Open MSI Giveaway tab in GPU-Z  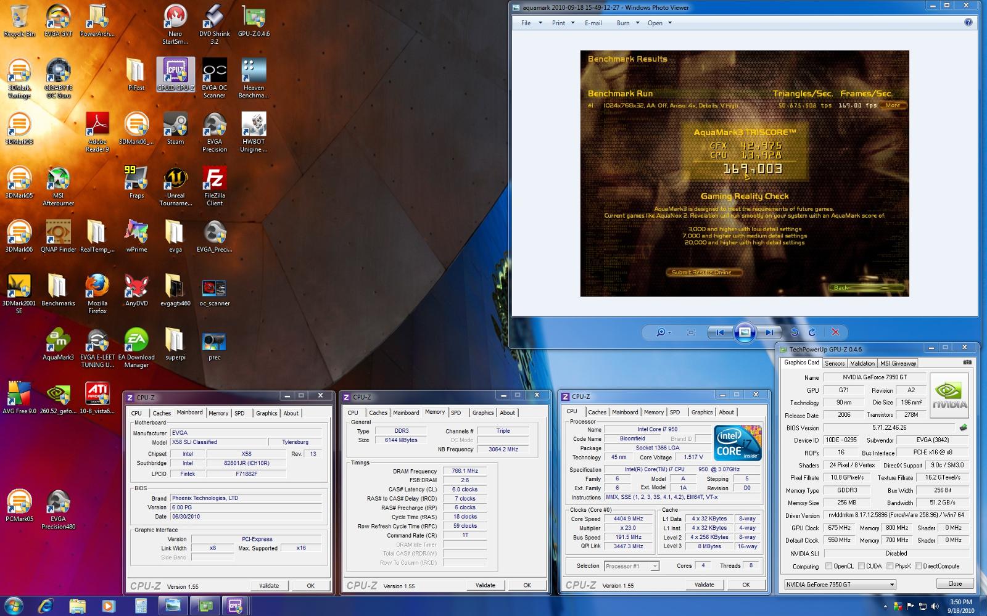click(x=898, y=363)
